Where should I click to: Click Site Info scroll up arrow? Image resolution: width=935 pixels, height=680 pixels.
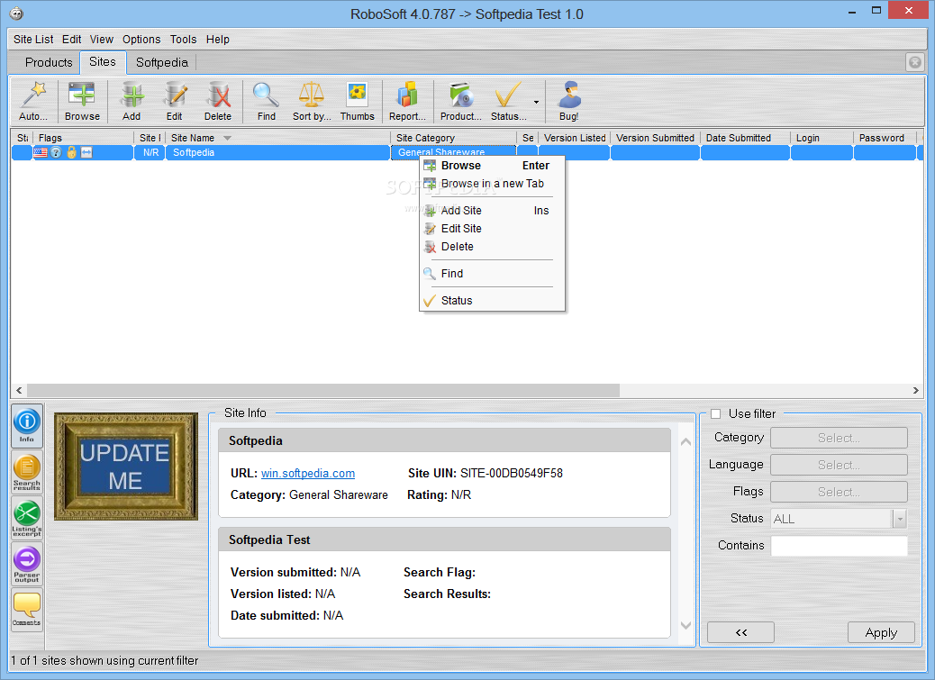pyautogui.click(x=685, y=441)
